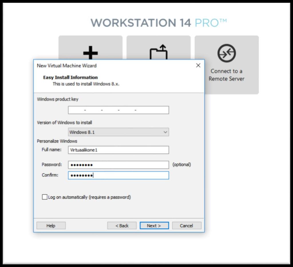Click the Connect to a Remote Server icon

(x=227, y=53)
